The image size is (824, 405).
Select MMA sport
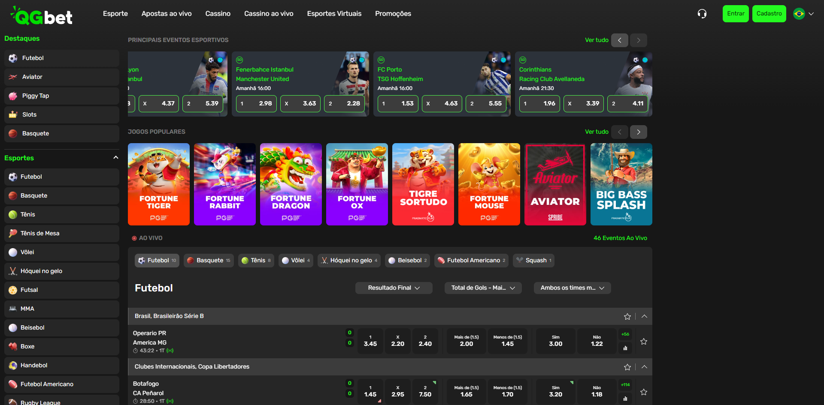tap(62, 309)
